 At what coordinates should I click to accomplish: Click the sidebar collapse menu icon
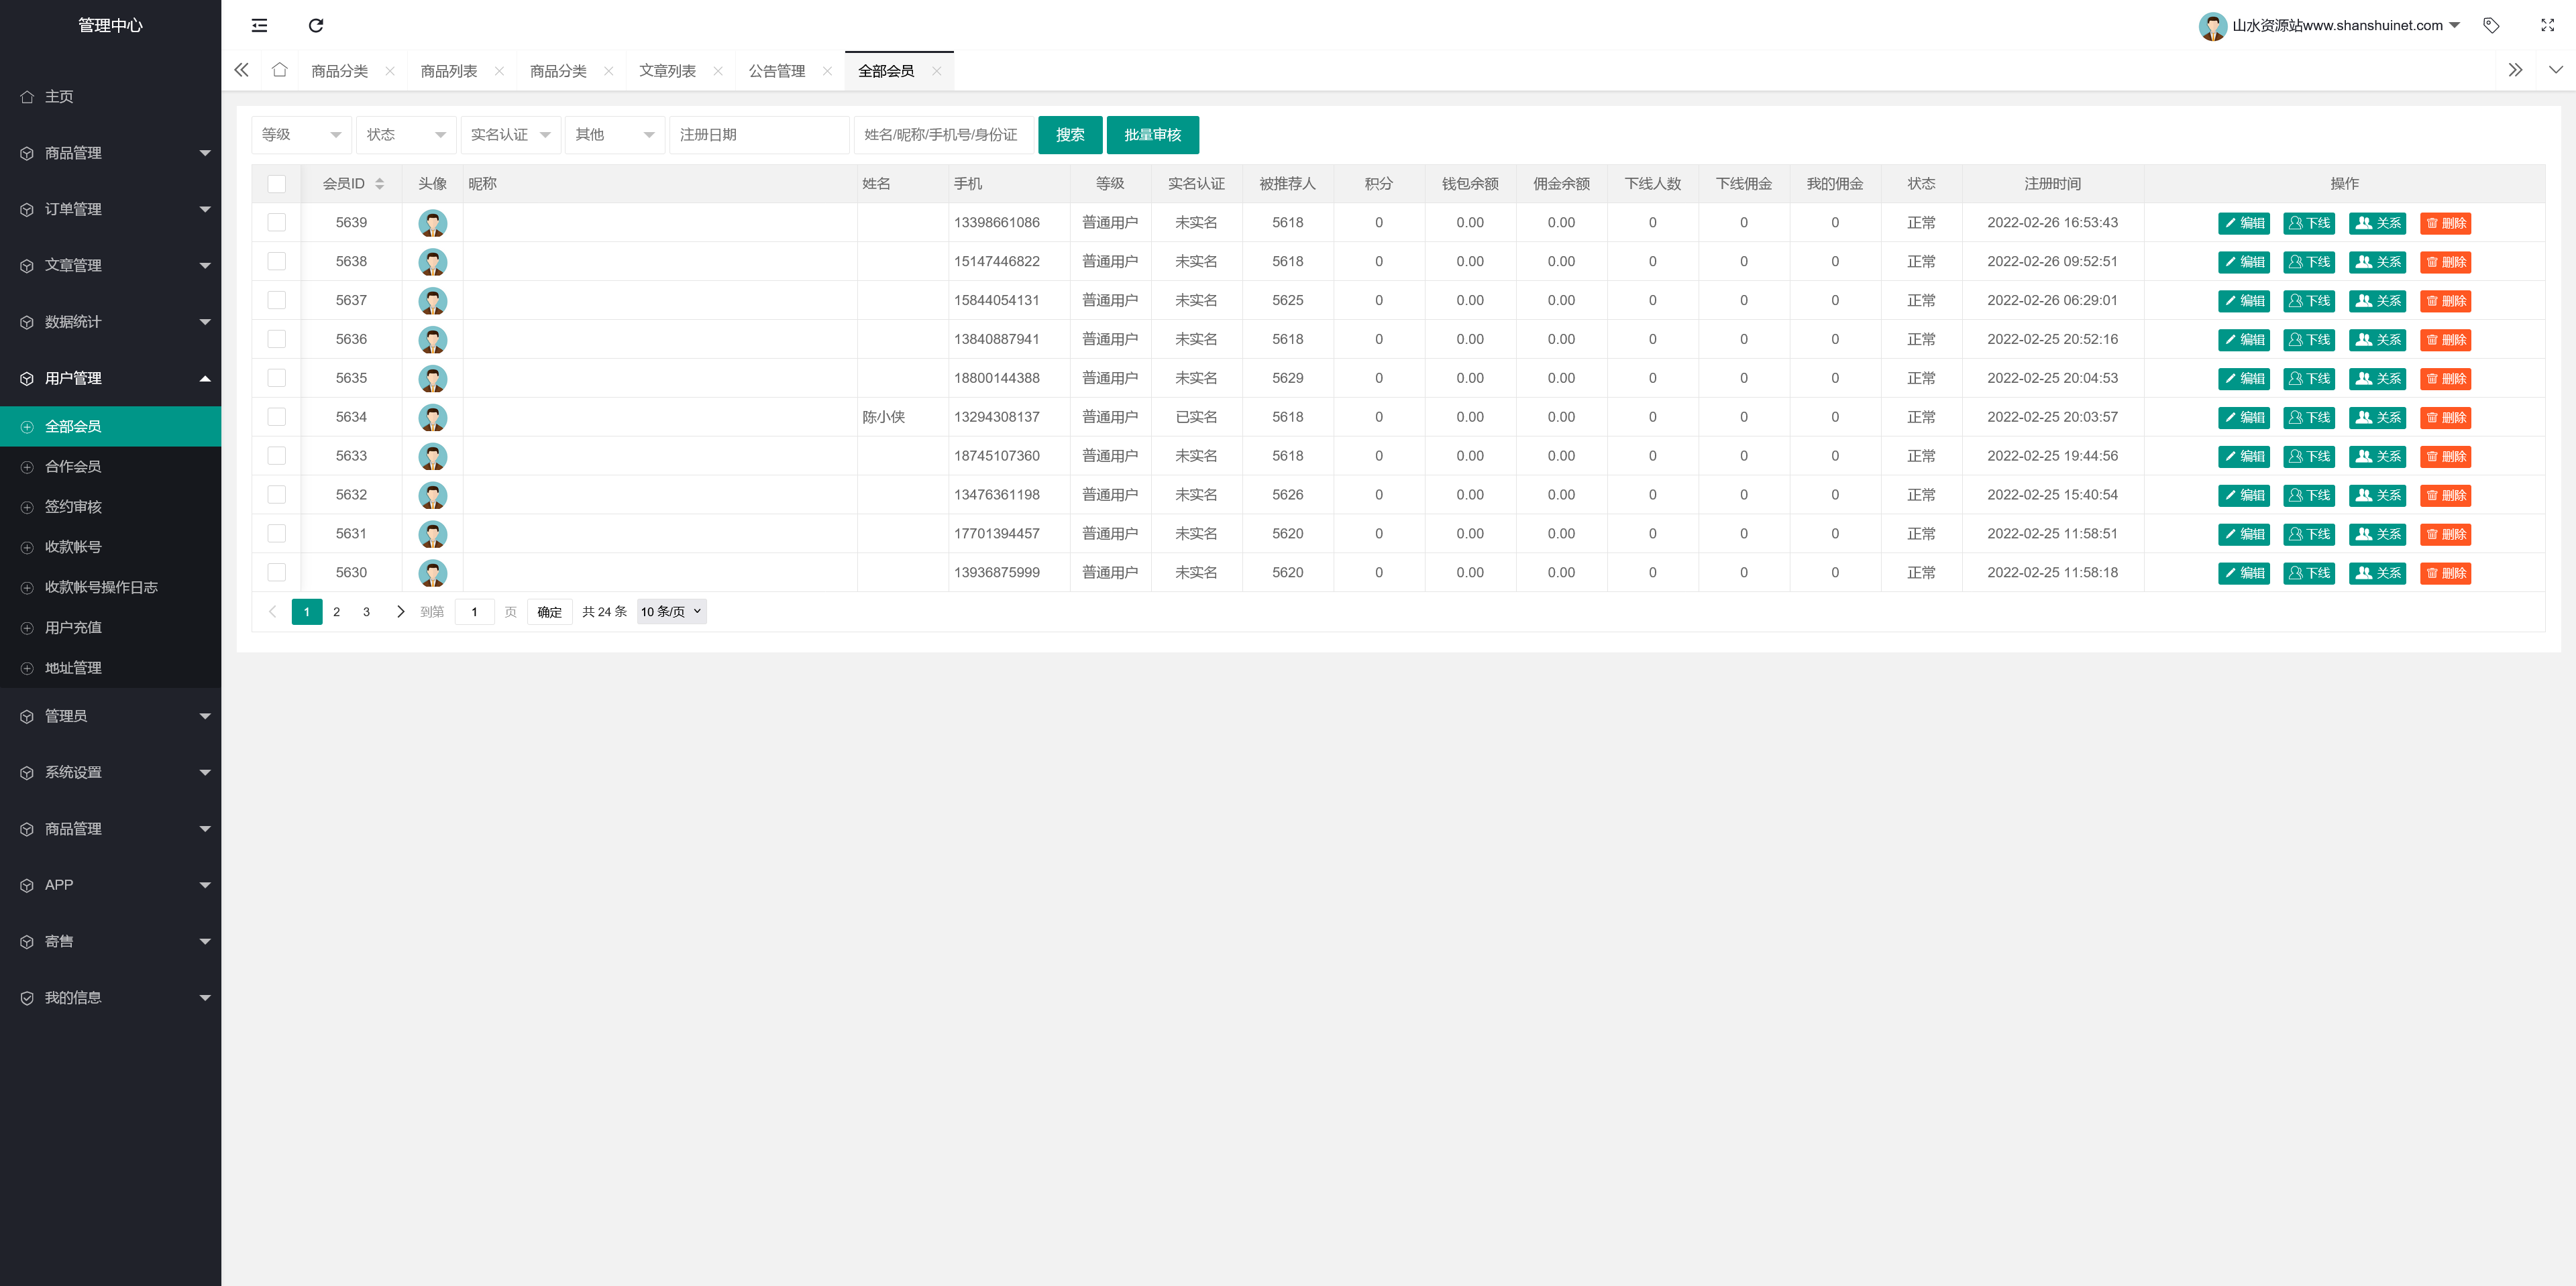point(259,25)
